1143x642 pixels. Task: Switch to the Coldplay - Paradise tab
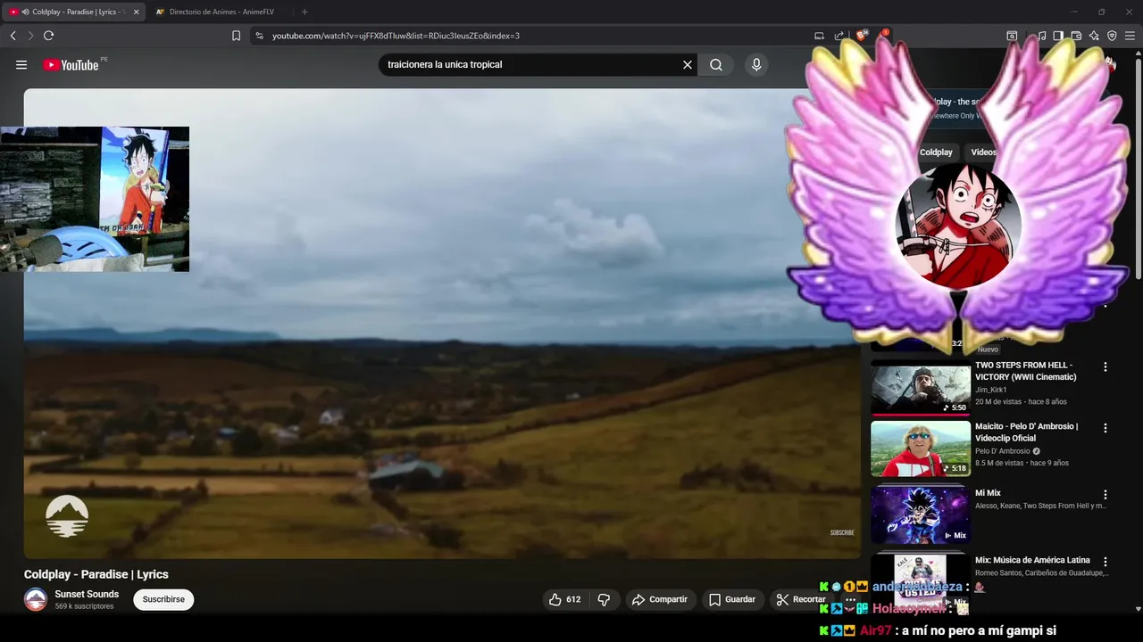pyautogui.click(x=73, y=12)
